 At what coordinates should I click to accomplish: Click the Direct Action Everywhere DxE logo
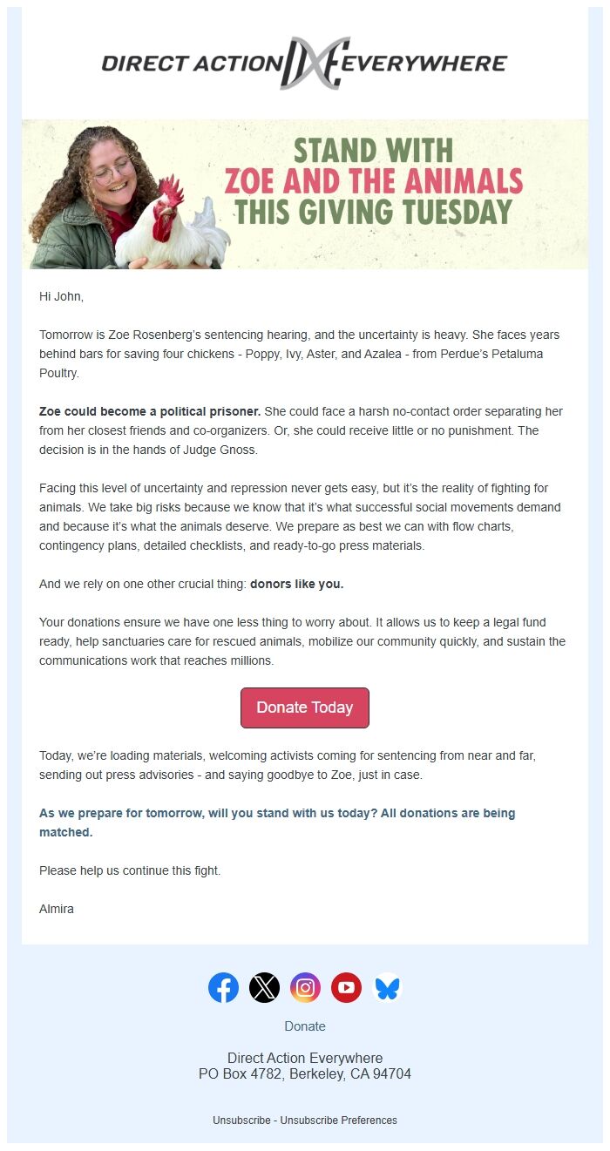point(304,63)
